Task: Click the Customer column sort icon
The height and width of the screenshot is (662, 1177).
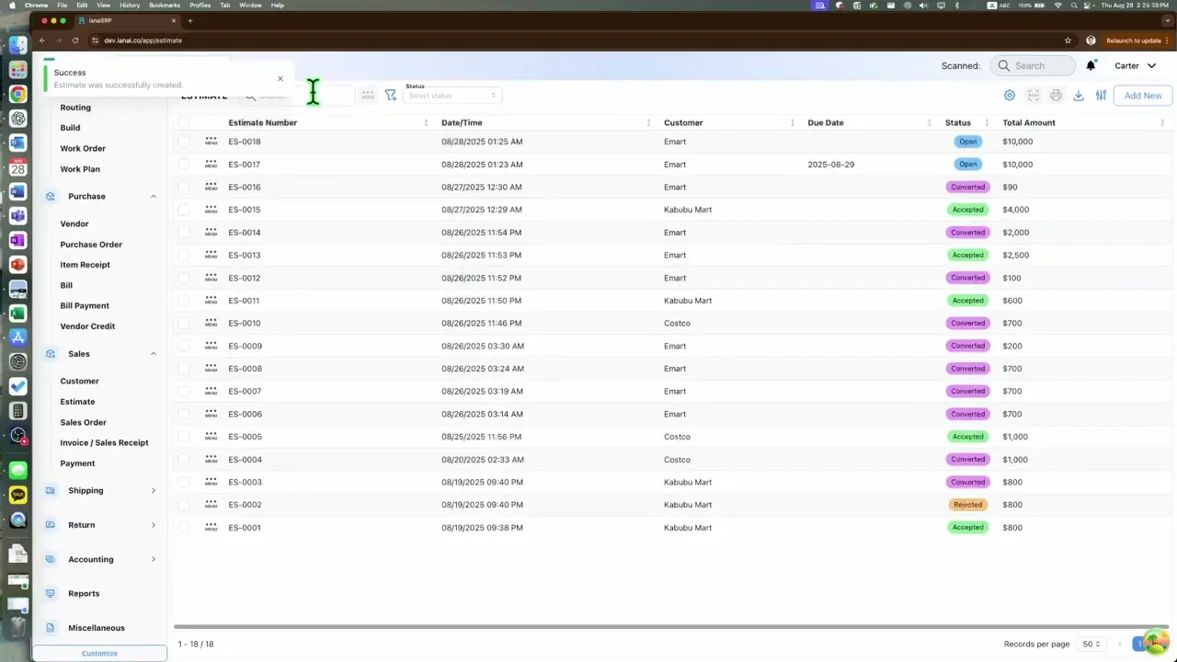Action: pos(793,122)
